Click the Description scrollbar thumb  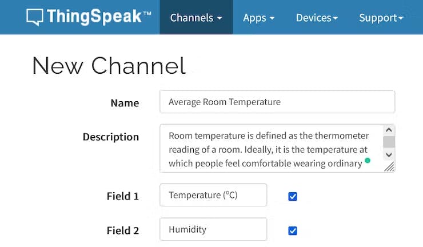[x=389, y=142]
